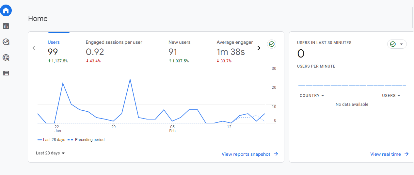Image resolution: width=414 pixels, height=175 pixels.
Task: Switch to Engaged sessions per user tab
Action: click(114, 42)
